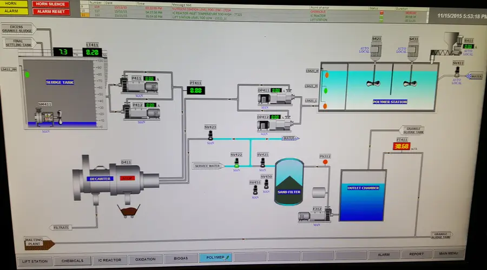Click the PS312 pressure switch indicator
487x270 pixels.
325,162
